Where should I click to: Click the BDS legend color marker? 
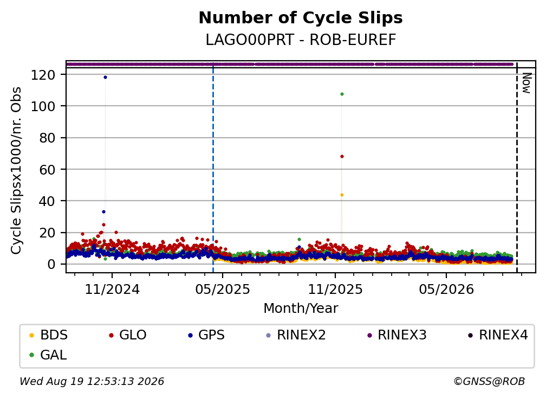pos(31,335)
